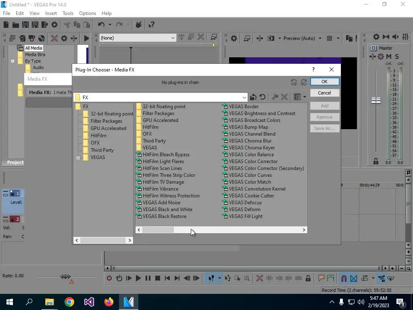Viewport: 413px width, 310px height.
Task: Click the Open project folder icon
Action: (16, 25)
